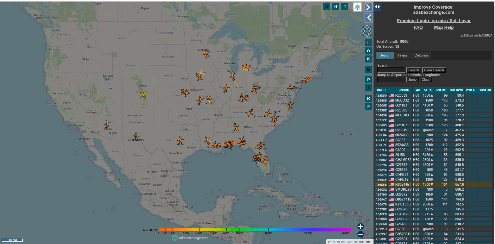The width and height of the screenshot is (495, 244).
Task: Click the Clear button beside Jump
Action: tap(426, 80)
